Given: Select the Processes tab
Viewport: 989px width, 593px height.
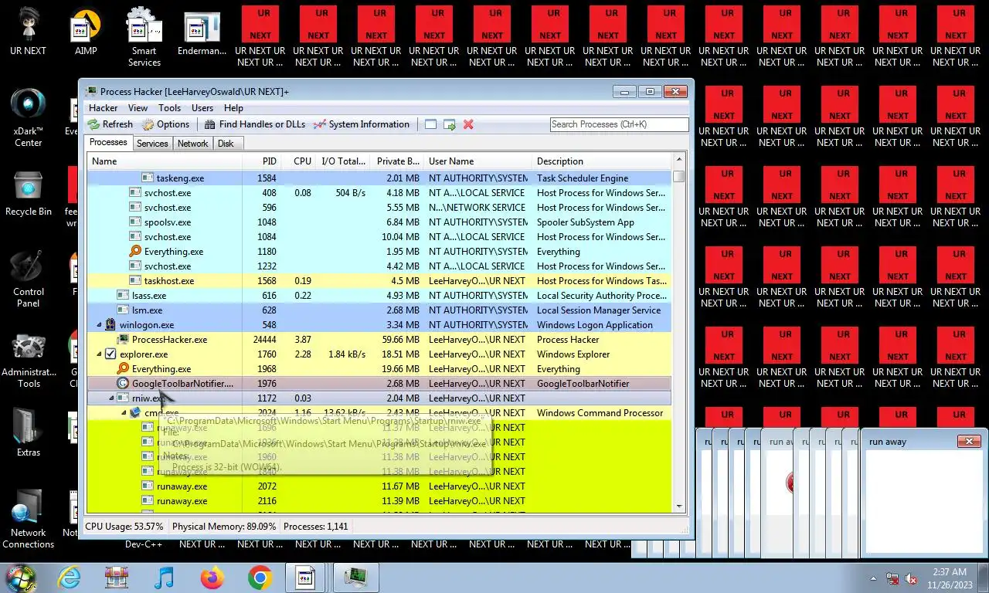Looking at the screenshot, I should pos(108,142).
